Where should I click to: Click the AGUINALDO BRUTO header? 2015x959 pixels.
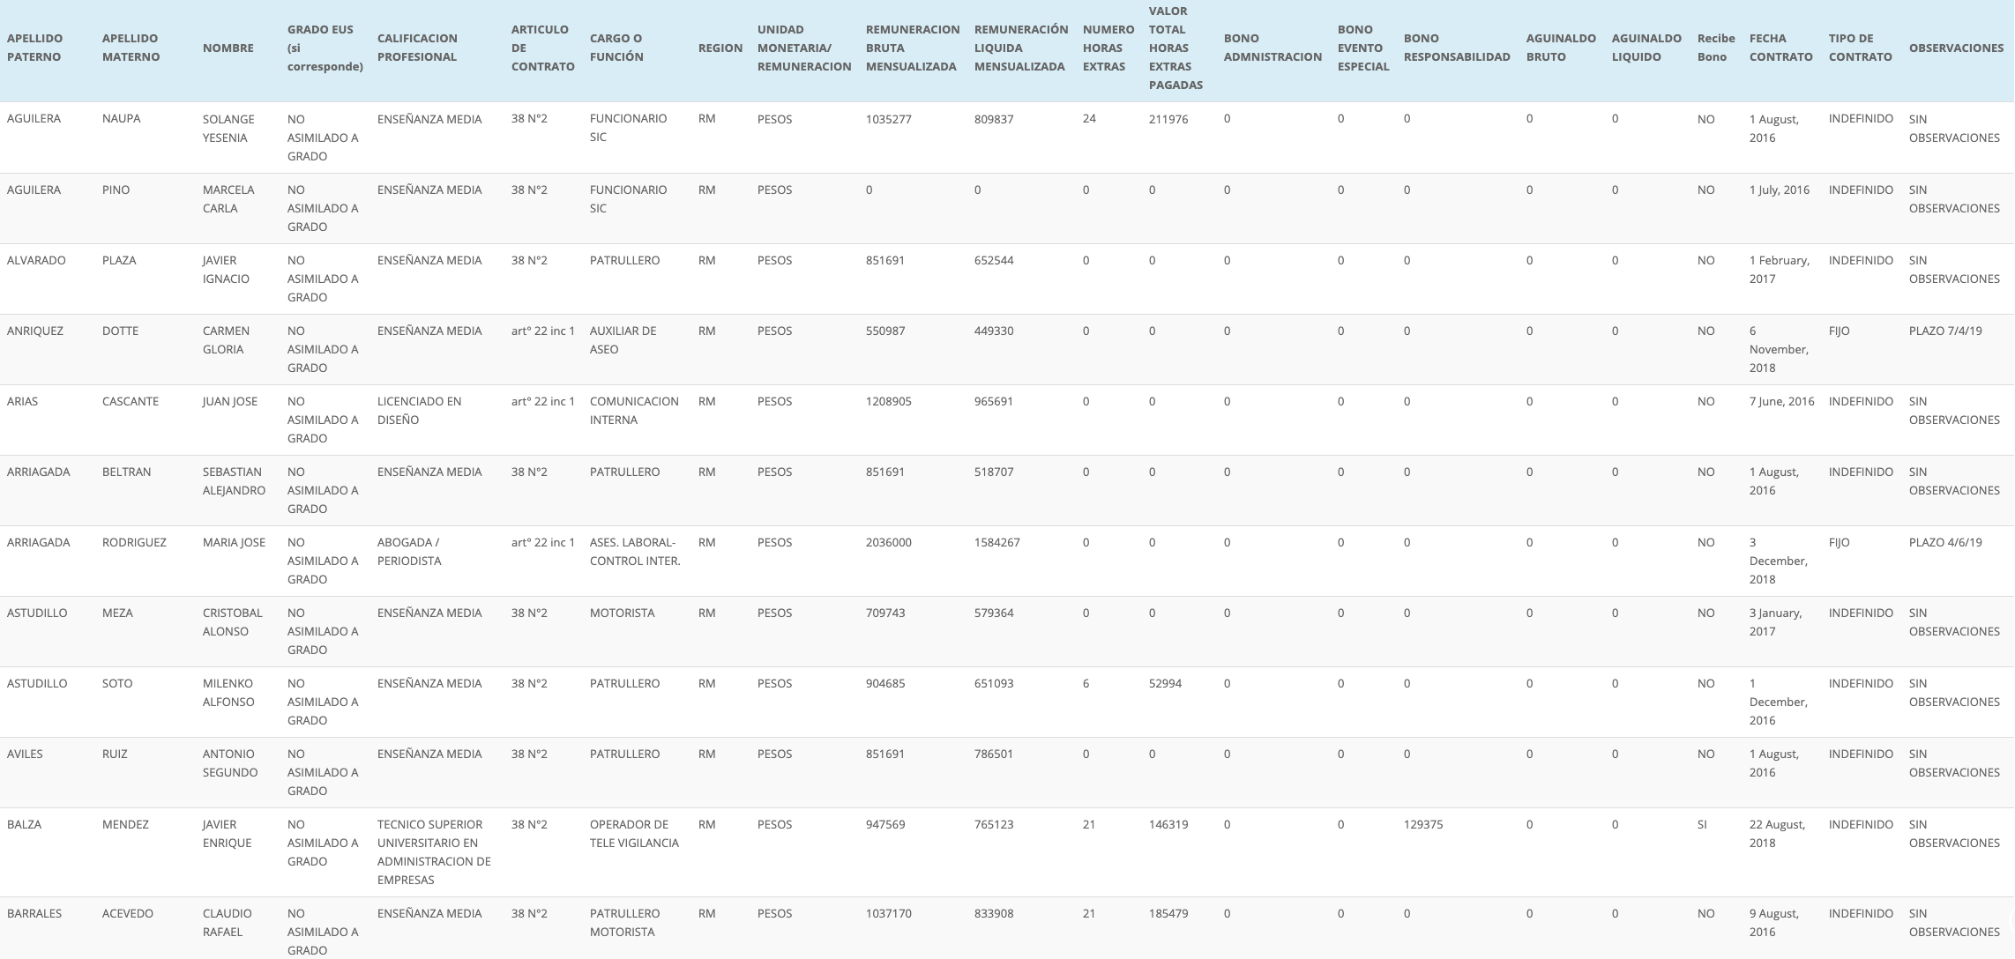(x=1561, y=48)
